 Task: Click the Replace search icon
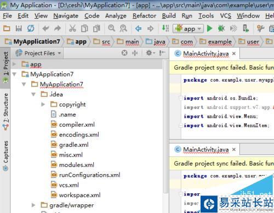(x=123, y=28)
